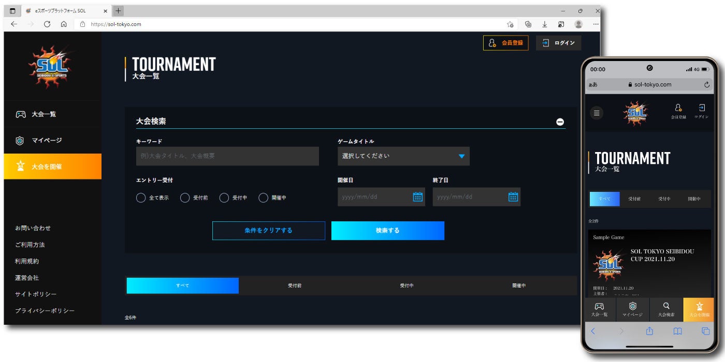Click the キーワード input field
This screenshot has height=362, width=725.
(x=227, y=156)
